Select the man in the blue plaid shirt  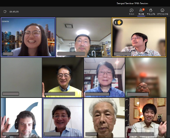104,77
